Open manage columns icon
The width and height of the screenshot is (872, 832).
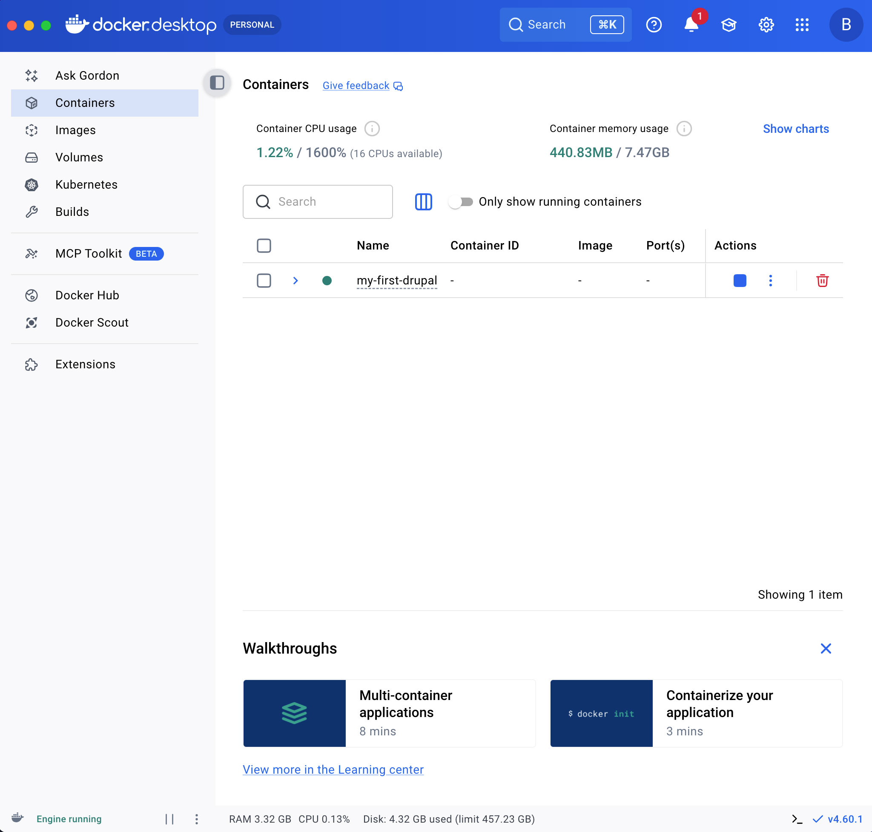(x=423, y=202)
